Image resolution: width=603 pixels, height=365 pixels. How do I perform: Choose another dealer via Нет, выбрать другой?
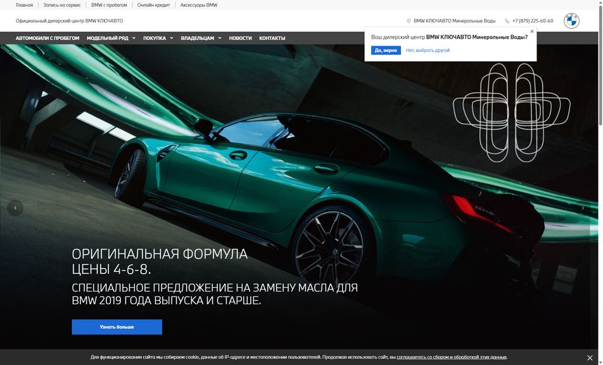[x=428, y=51]
